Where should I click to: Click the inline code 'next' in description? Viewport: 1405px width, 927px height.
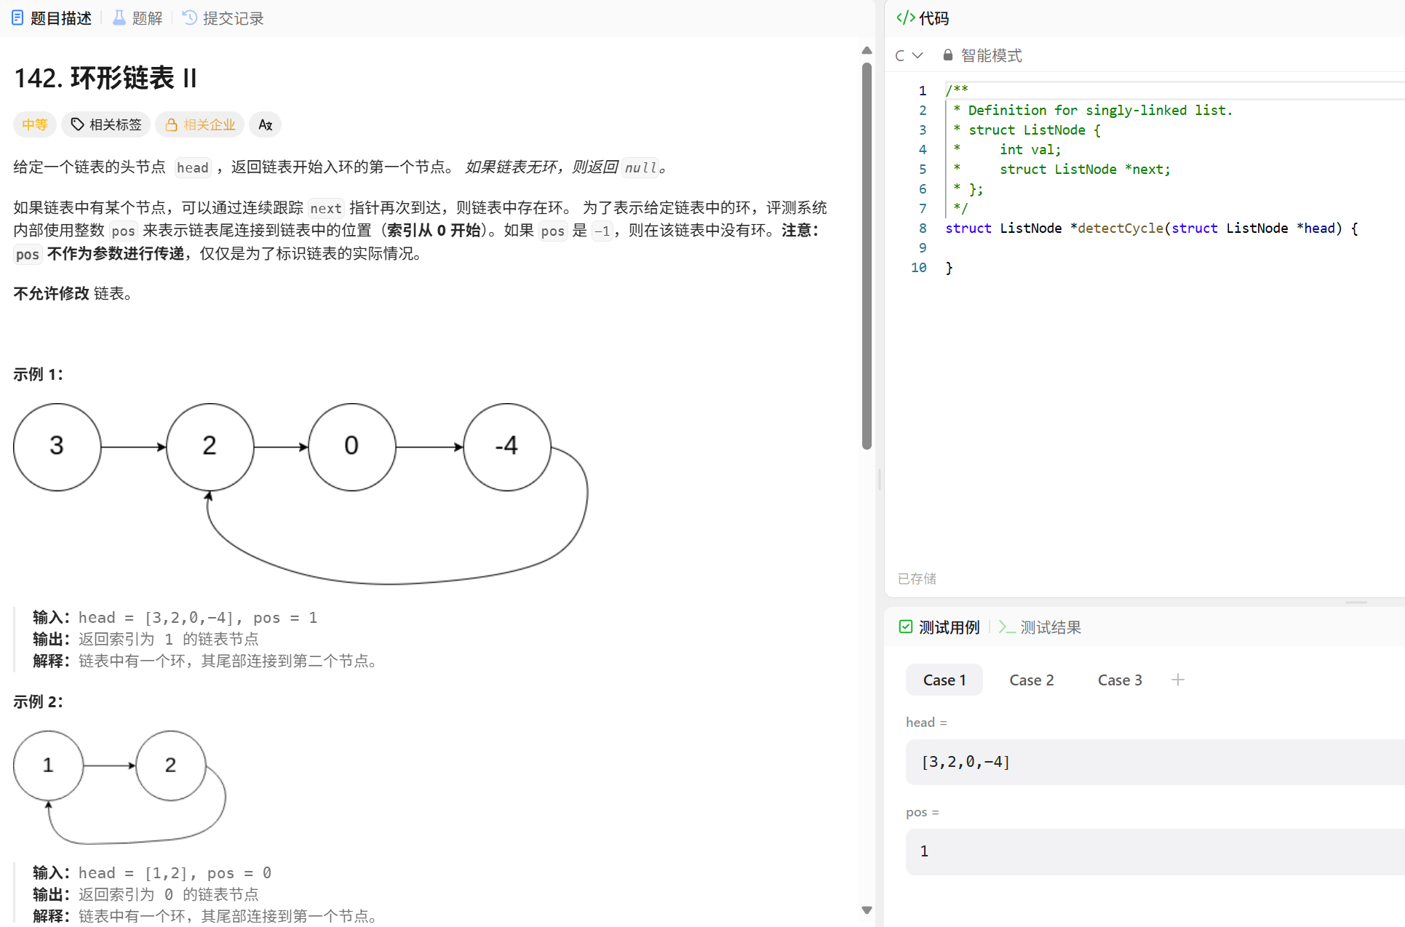[325, 208]
